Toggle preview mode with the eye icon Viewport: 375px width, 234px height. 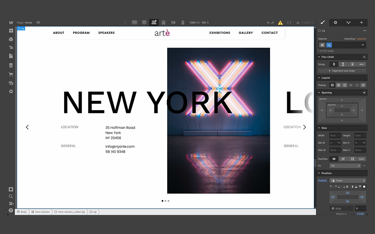pos(38,22)
